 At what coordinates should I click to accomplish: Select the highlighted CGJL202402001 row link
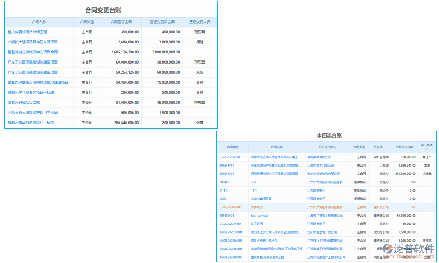(230, 207)
